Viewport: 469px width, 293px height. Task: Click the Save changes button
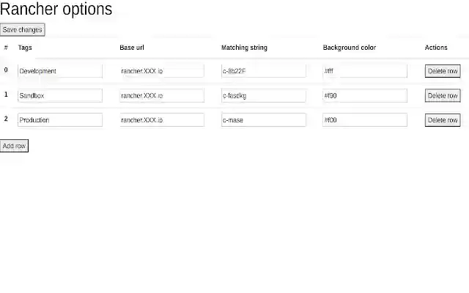click(x=23, y=30)
